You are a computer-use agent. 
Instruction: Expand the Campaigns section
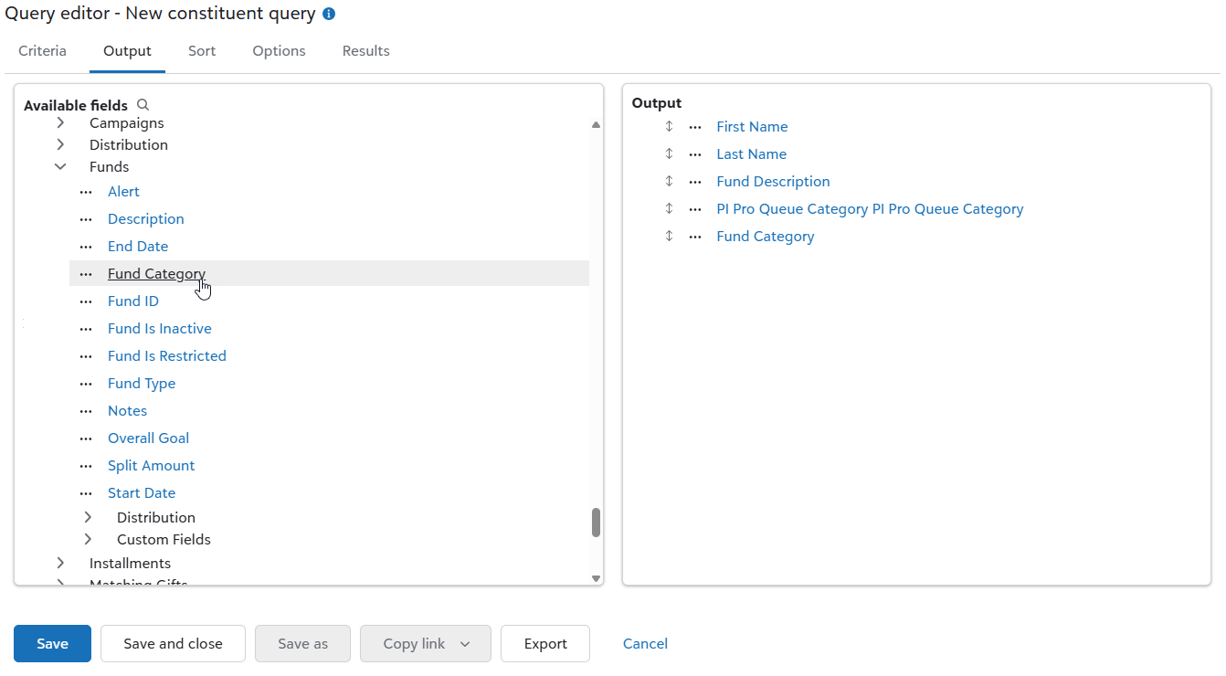[60, 122]
